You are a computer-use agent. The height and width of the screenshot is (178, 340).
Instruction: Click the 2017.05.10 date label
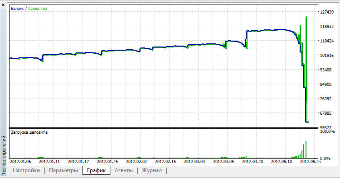[x=282, y=162]
